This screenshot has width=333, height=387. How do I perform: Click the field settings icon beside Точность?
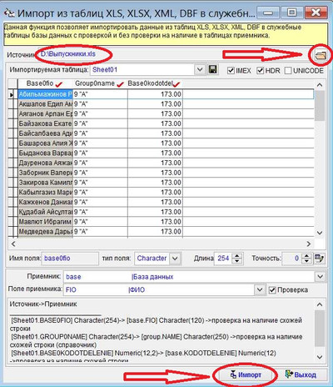tap(319, 259)
